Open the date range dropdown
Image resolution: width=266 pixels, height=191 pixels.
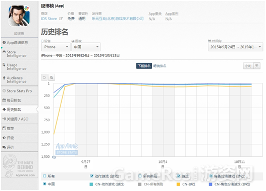236,47
